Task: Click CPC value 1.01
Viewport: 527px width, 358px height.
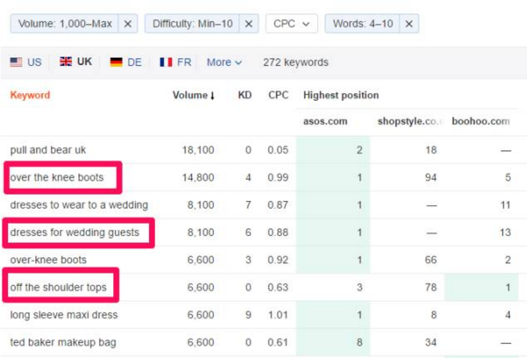Action: coord(278,315)
